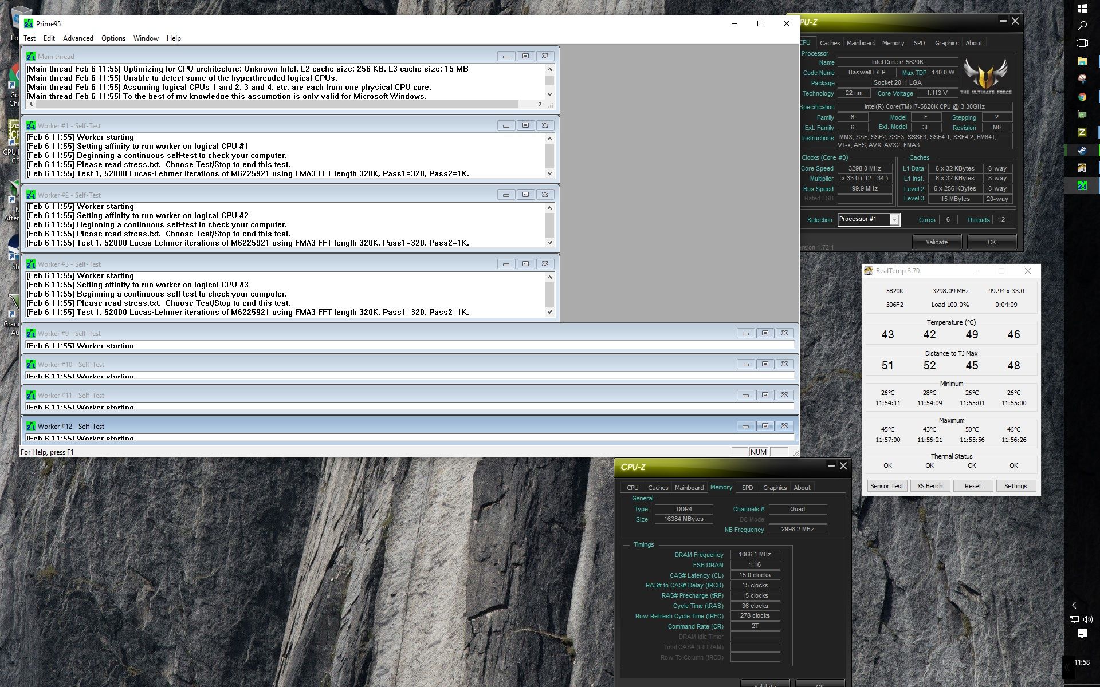The height and width of the screenshot is (687, 1100).
Task: Open Steam from the taskbar
Action: coord(1082,150)
